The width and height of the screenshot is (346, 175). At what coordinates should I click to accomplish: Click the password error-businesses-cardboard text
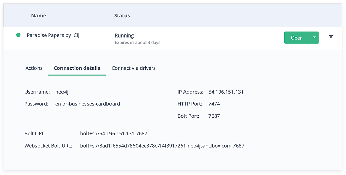(x=88, y=104)
